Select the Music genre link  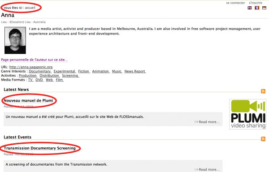pos(117,71)
